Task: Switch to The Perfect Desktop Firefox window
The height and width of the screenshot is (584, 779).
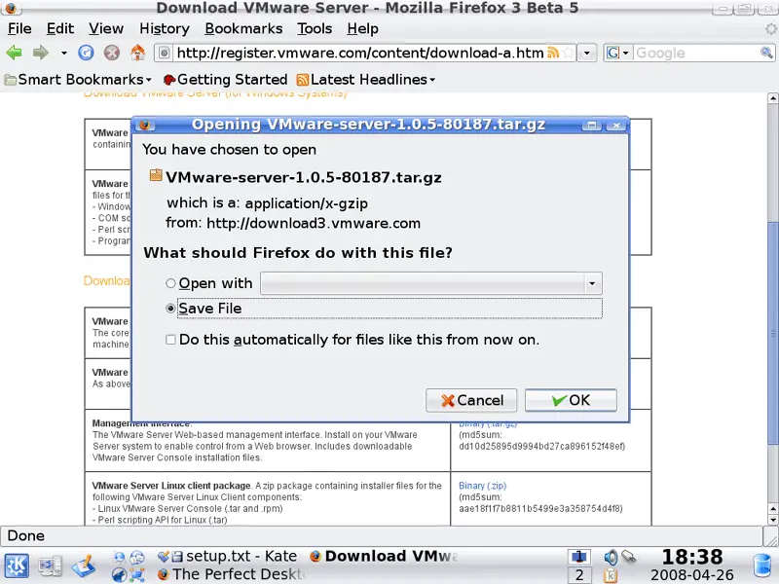Action: click(x=231, y=574)
